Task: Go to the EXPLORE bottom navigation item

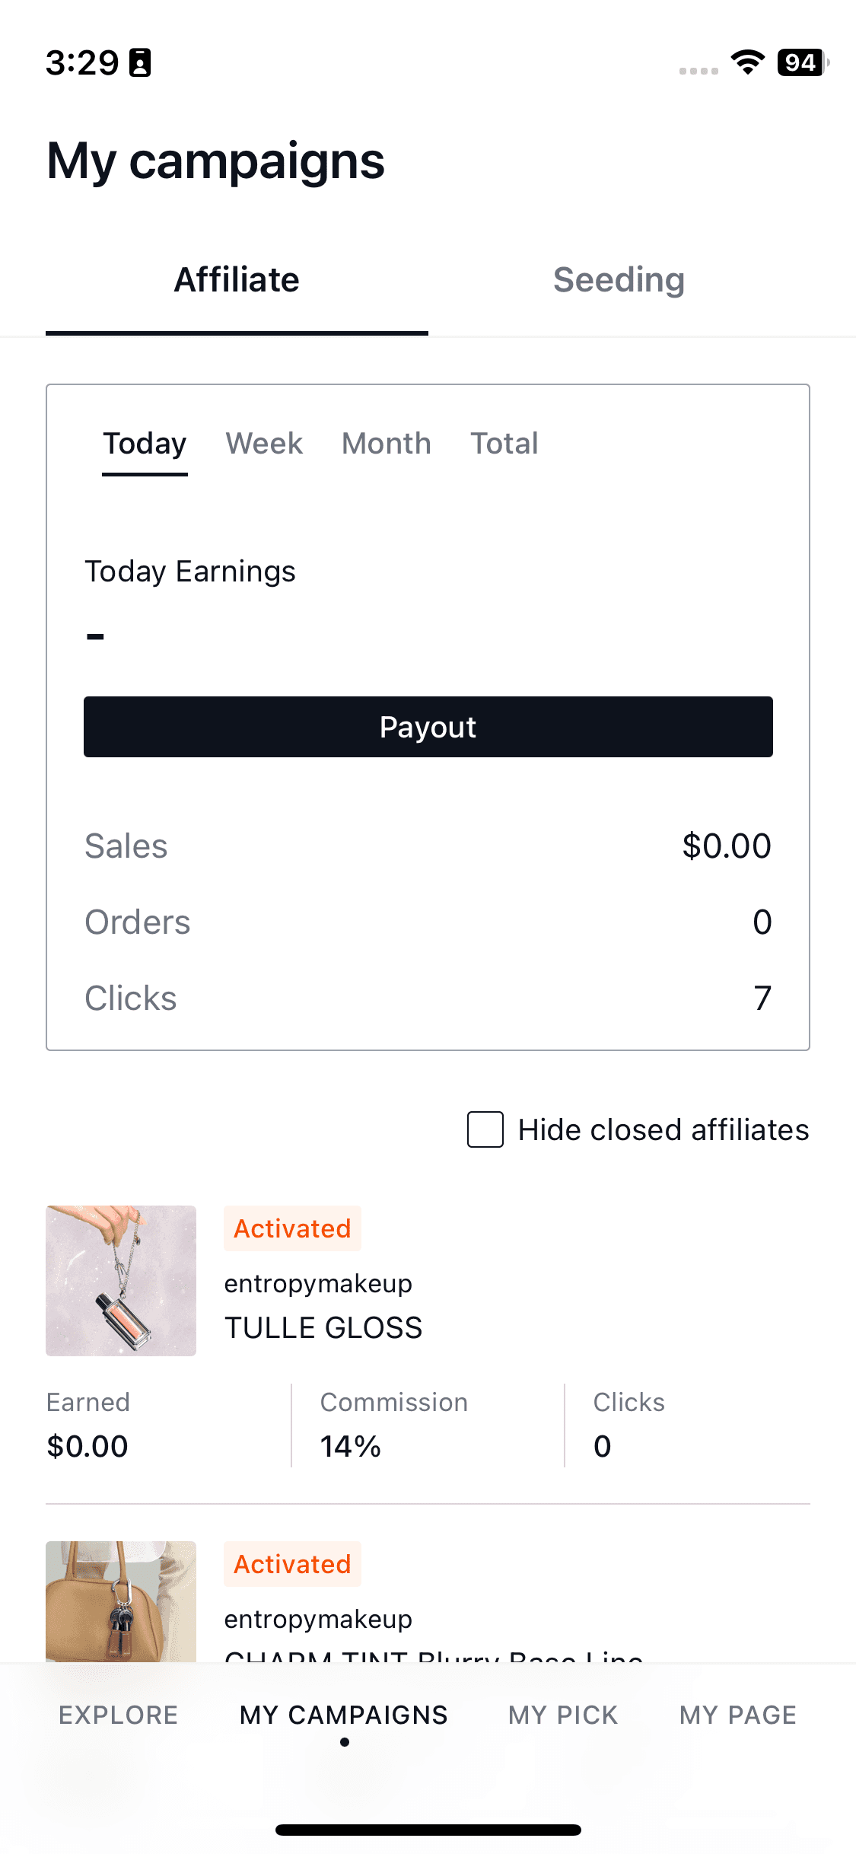Action: 119,1715
